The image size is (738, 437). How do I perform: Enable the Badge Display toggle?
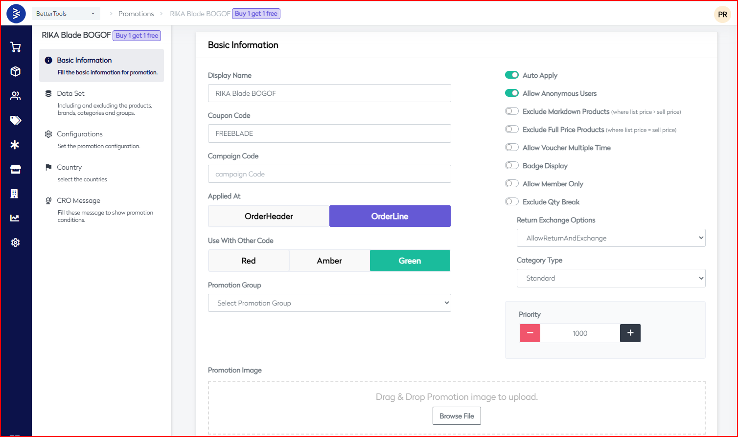click(512, 166)
